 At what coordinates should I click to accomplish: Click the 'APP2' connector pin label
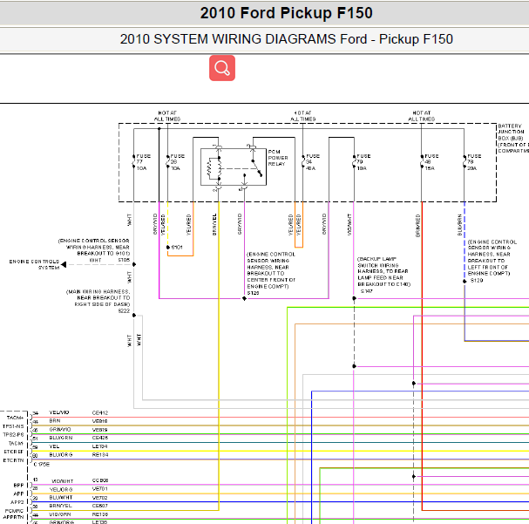(17, 502)
